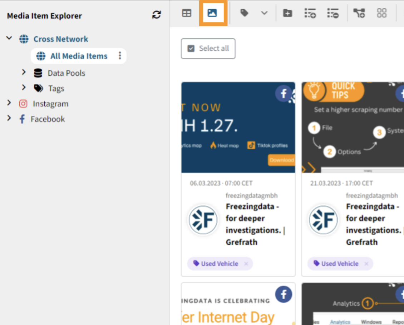404x325 pixels.
Task: Select Cross Network in the tree
Action: [x=61, y=39]
